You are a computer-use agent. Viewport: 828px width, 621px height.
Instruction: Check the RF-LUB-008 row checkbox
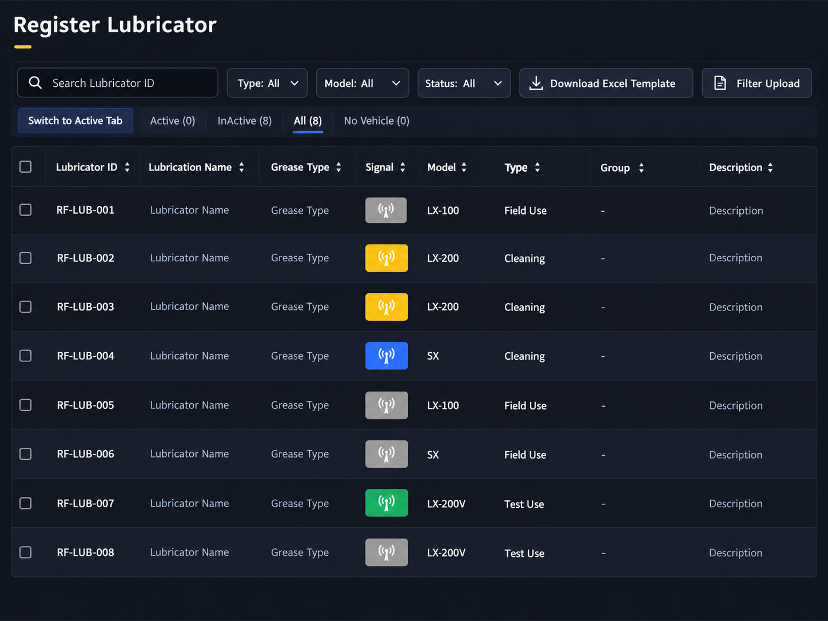(26, 552)
